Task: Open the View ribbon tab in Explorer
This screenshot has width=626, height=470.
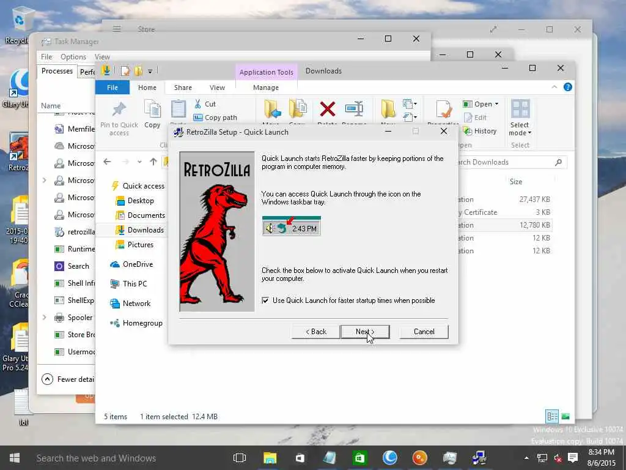Action: 217,88
